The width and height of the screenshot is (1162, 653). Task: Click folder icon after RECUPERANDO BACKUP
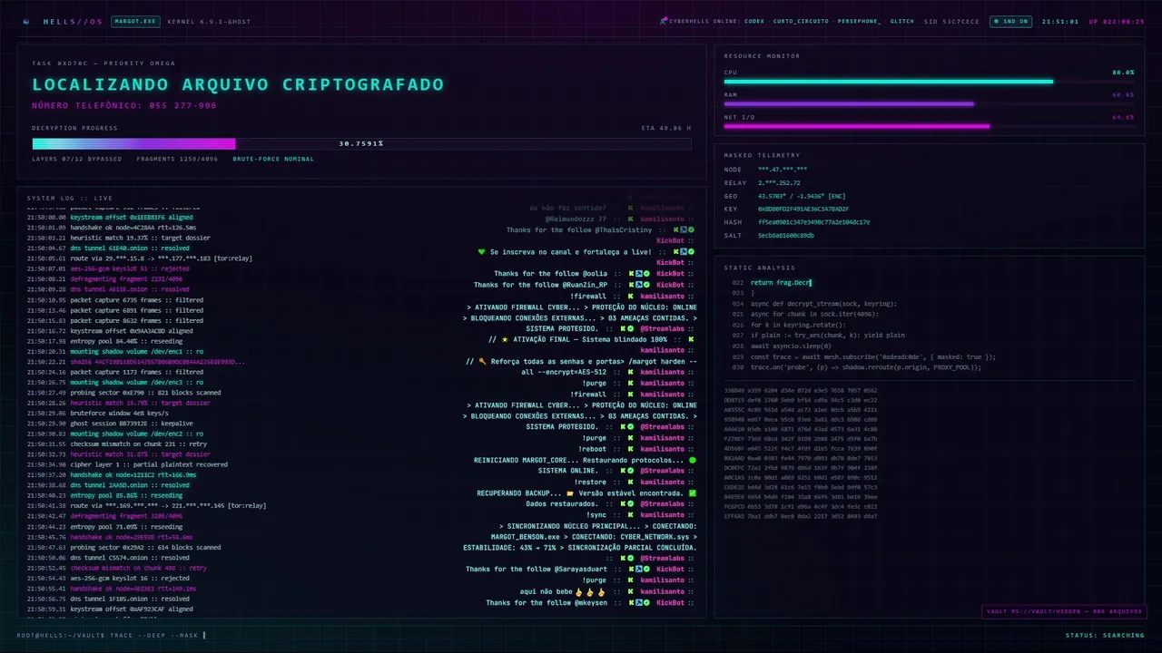(569, 493)
